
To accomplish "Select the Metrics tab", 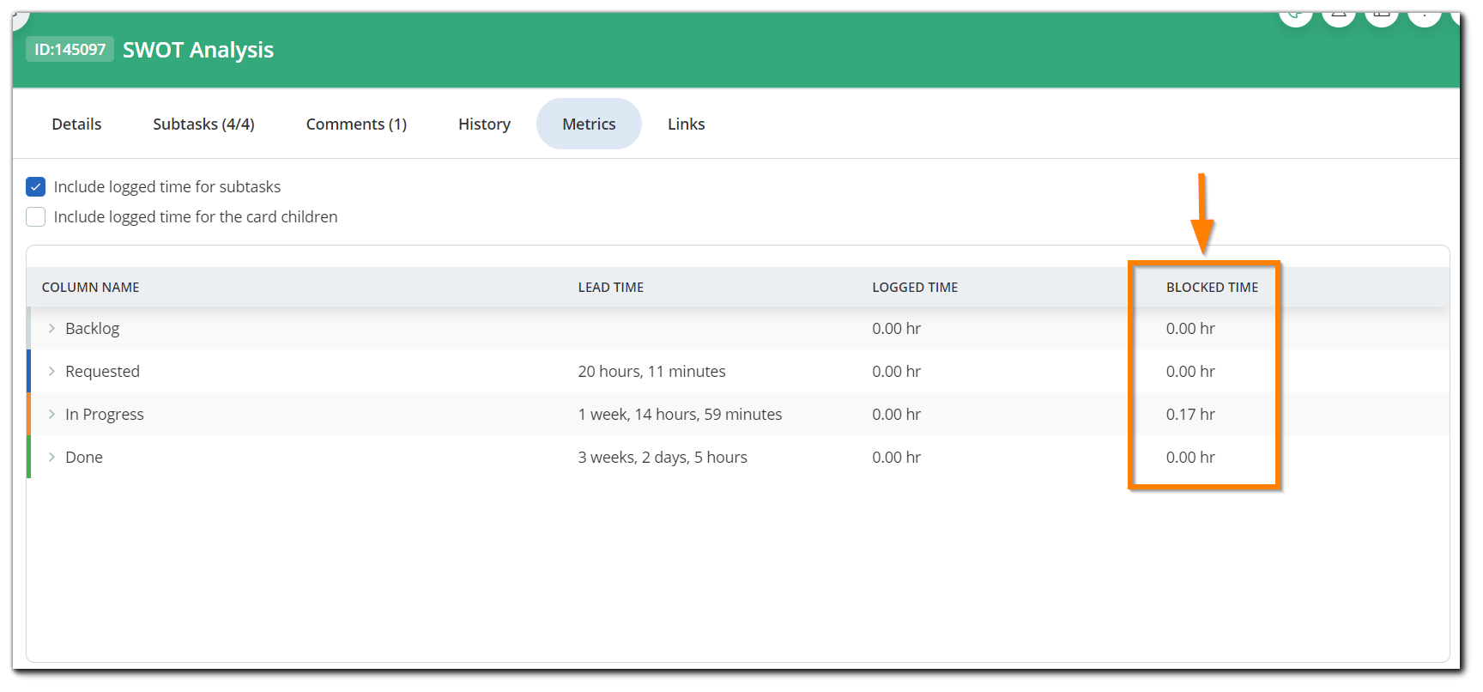I will pyautogui.click(x=589, y=124).
